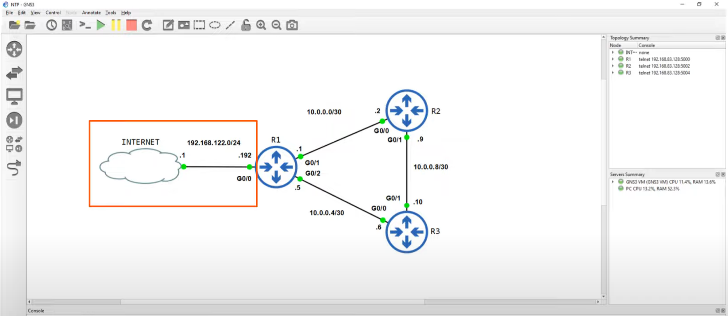This screenshot has height=316, width=728.
Task: Select the draw ellipse tool
Action: tap(215, 25)
